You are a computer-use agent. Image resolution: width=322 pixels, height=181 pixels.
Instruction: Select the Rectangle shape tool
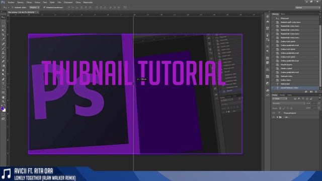(3, 93)
